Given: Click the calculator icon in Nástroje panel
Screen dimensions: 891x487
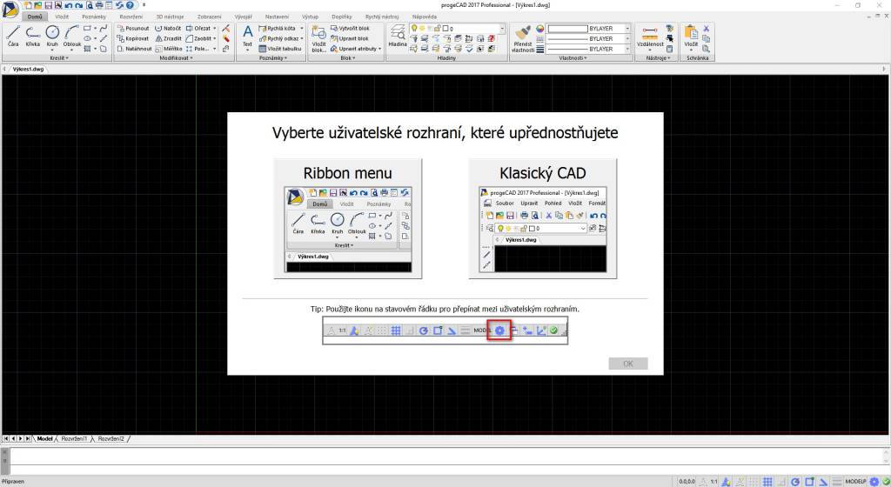Looking at the screenshot, I should tap(670, 49).
